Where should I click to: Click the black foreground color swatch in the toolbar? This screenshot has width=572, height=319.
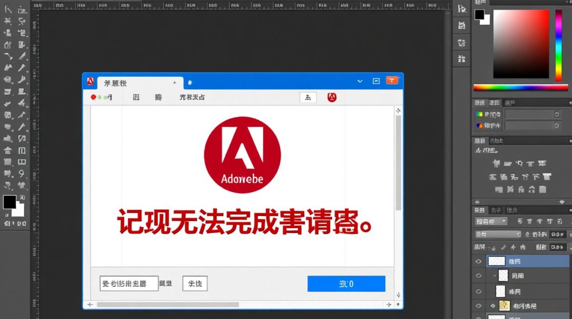click(x=9, y=202)
